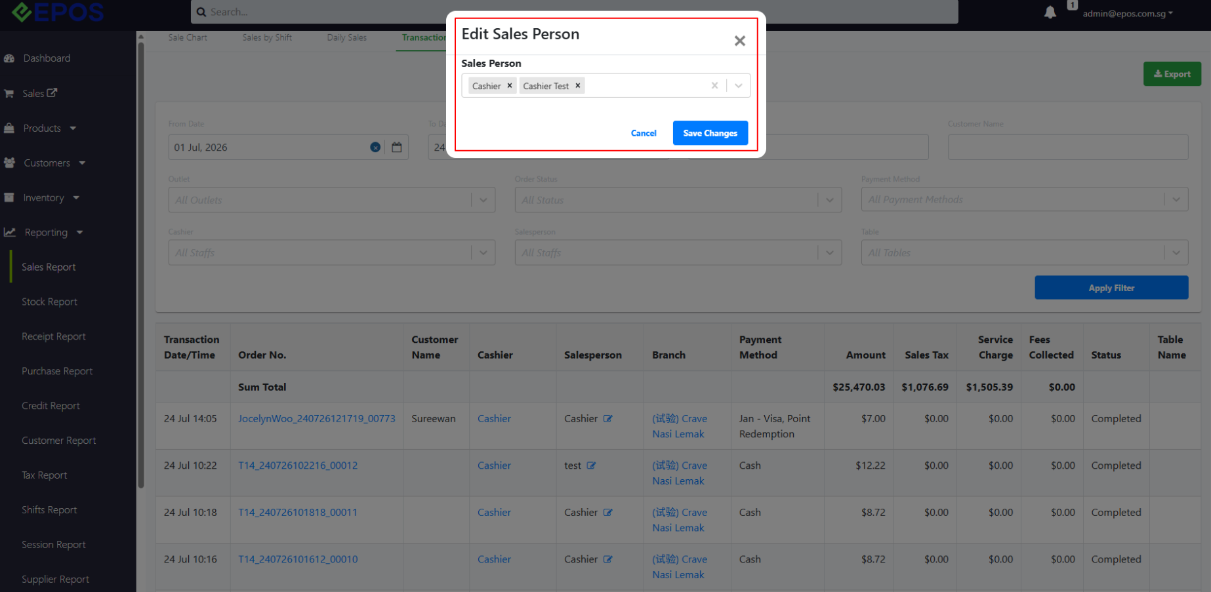Switch to Sale Chart tab
This screenshot has height=592, width=1211.
[x=187, y=37]
